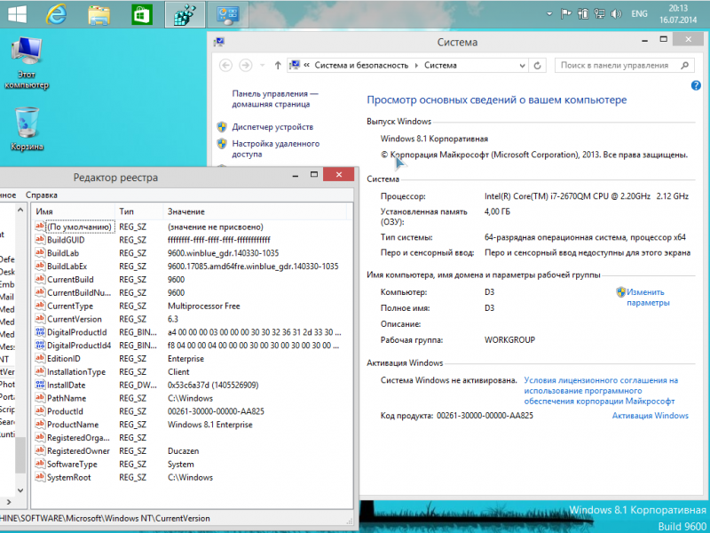Select the Этот компьютер desktop icon
The image size is (710, 533).
pos(27,63)
